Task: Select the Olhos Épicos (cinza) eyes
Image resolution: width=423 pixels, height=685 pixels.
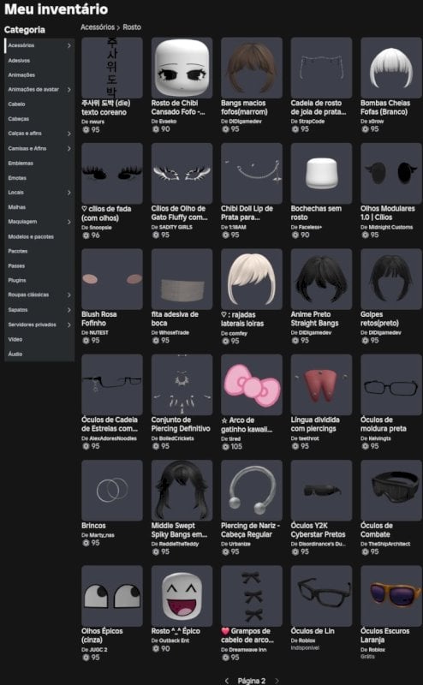Action: pos(112,596)
